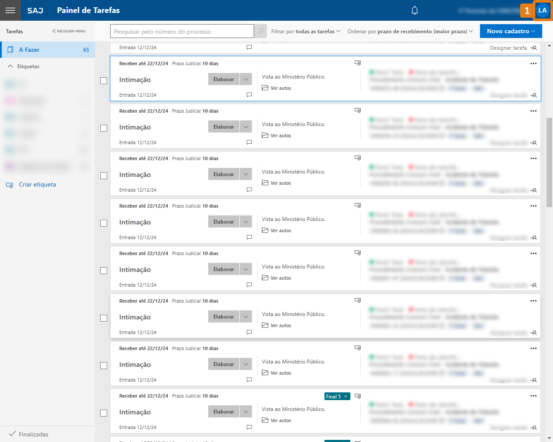
Task: Click assign-user icon on last Intimação card
Action: pos(534,428)
